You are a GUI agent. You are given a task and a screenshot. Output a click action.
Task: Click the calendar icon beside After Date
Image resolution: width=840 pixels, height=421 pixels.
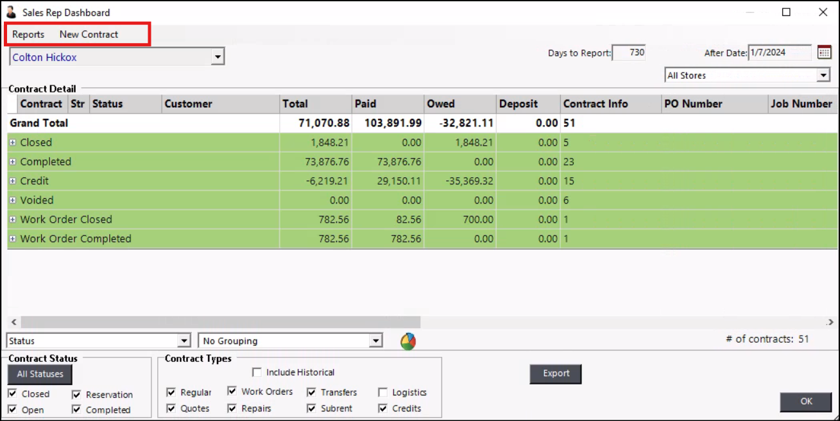click(824, 53)
